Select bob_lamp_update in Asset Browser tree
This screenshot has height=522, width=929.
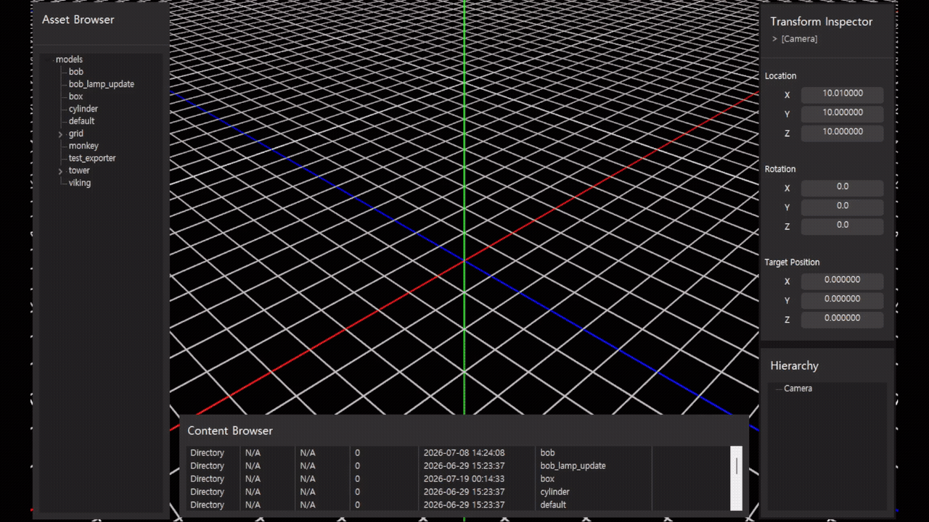pos(102,84)
